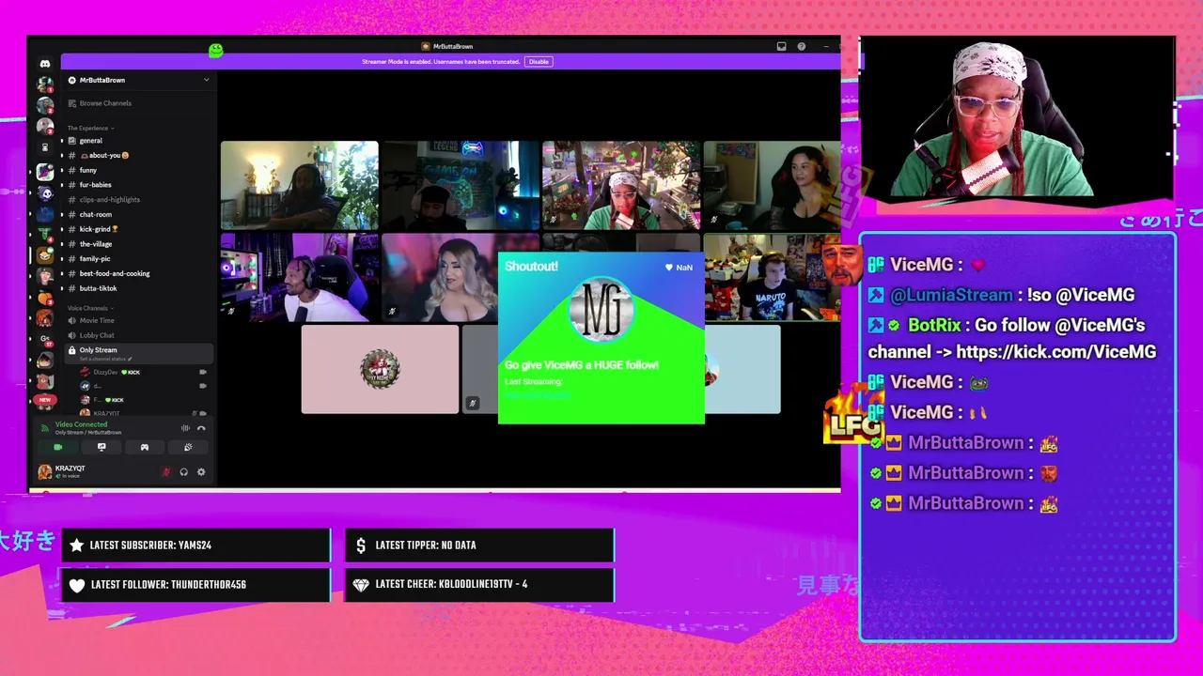
Task: Select the sandwich server icon
Action: [45, 255]
